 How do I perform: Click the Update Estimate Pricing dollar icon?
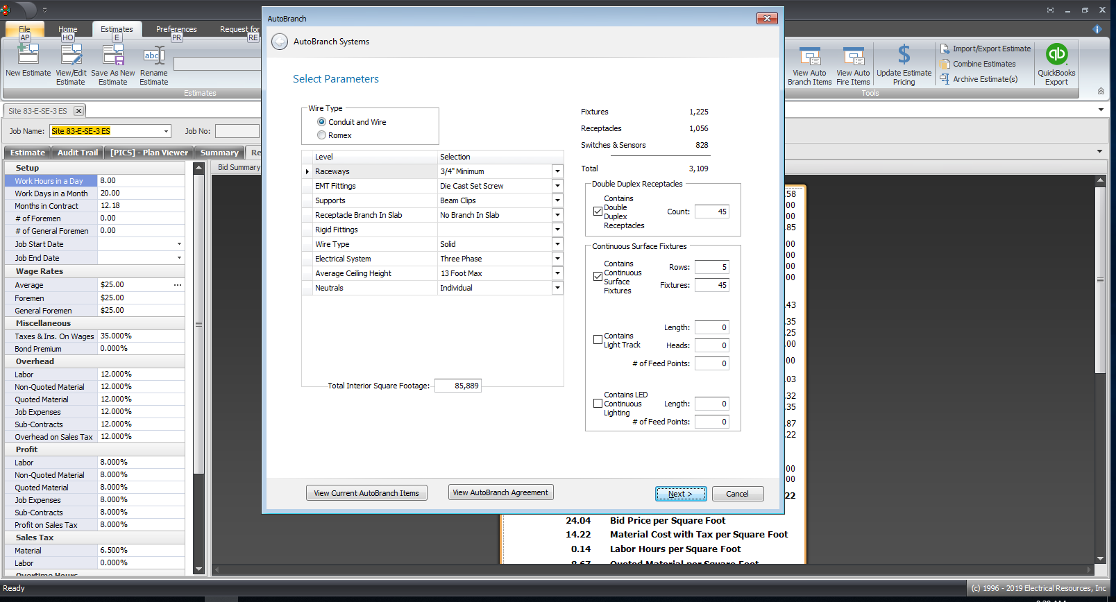(x=904, y=55)
